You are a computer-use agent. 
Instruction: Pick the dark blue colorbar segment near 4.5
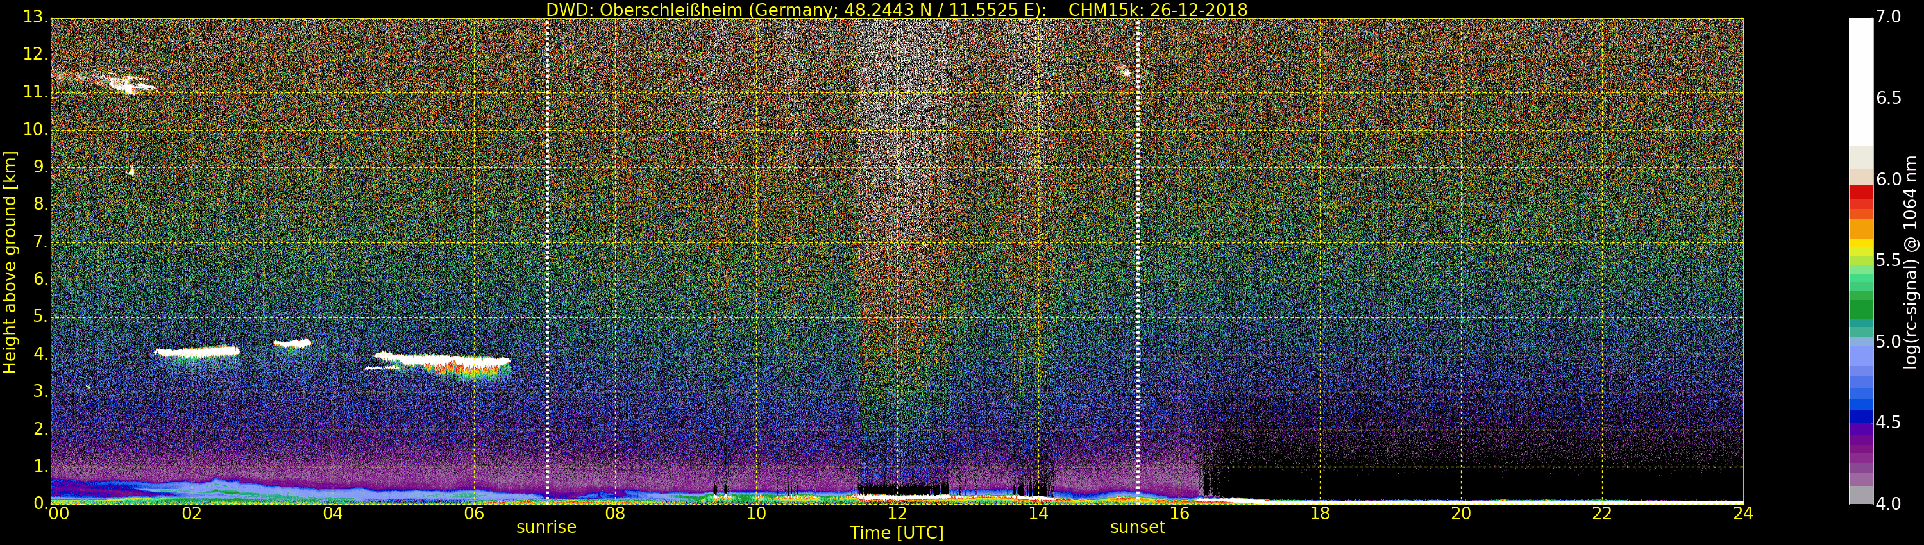tap(1861, 417)
